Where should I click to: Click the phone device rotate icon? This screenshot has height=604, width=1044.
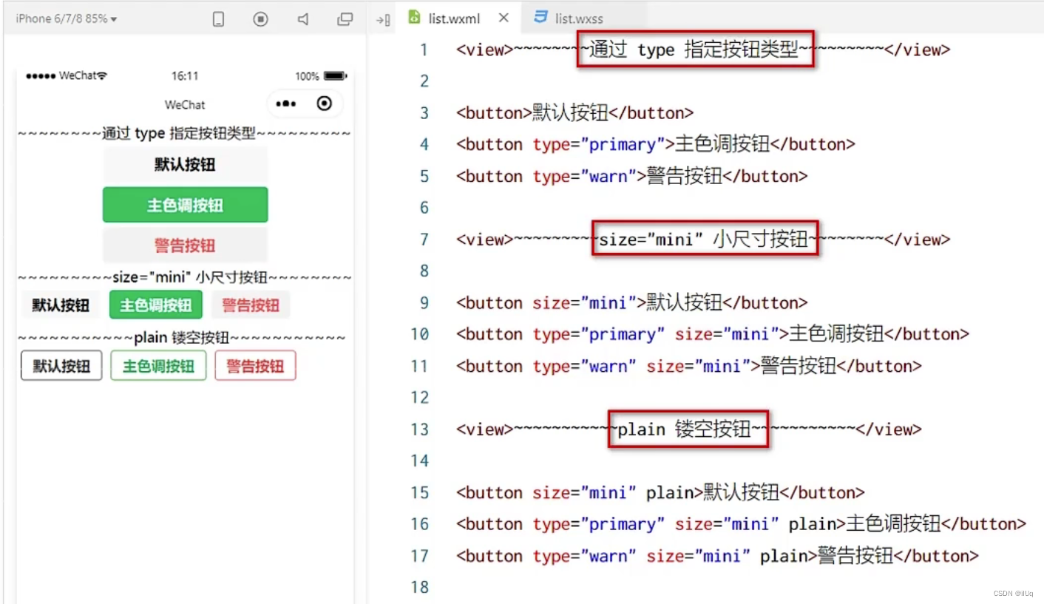[218, 20]
